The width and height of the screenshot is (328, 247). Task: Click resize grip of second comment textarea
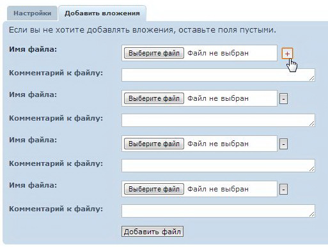311,124
